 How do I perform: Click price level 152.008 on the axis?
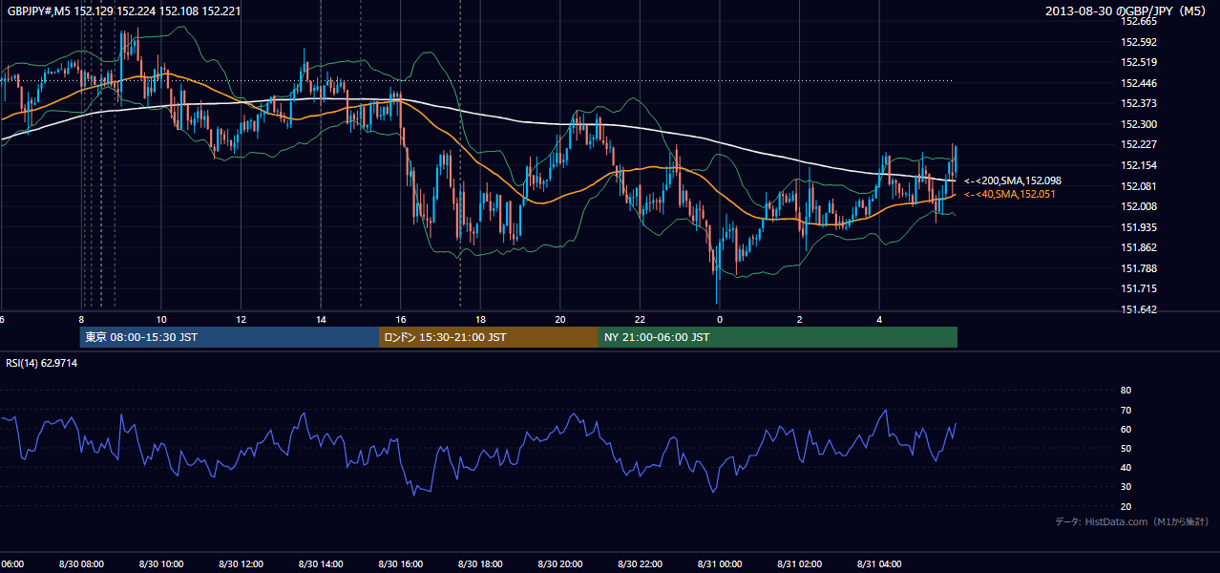pos(1138,206)
